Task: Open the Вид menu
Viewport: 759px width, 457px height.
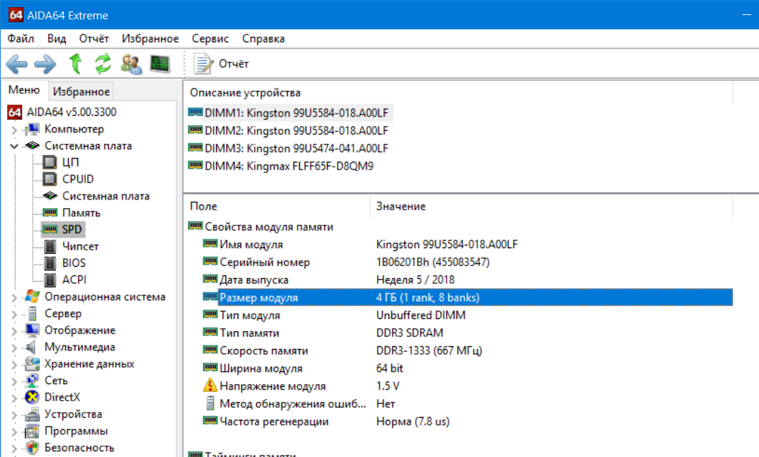Action: tap(57, 39)
